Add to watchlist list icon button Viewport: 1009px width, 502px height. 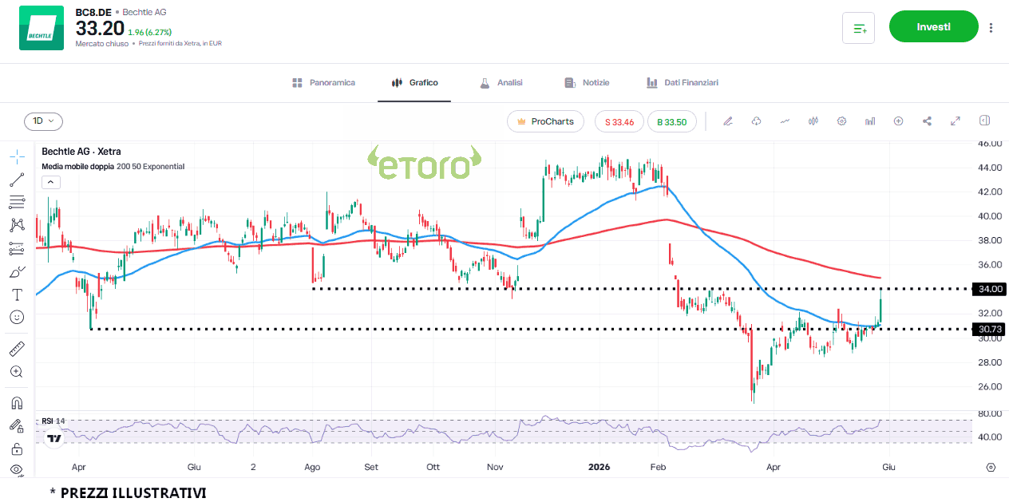(x=859, y=28)
